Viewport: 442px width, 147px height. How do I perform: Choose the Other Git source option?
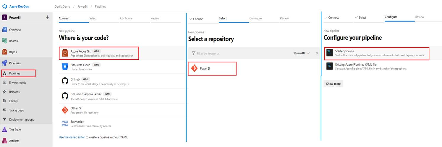point(122,110)
